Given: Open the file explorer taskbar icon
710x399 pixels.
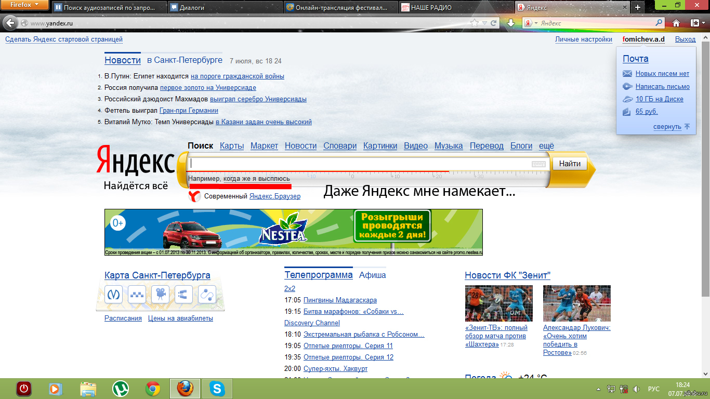Looking at the screenshot, I should (x=88, y=389).
